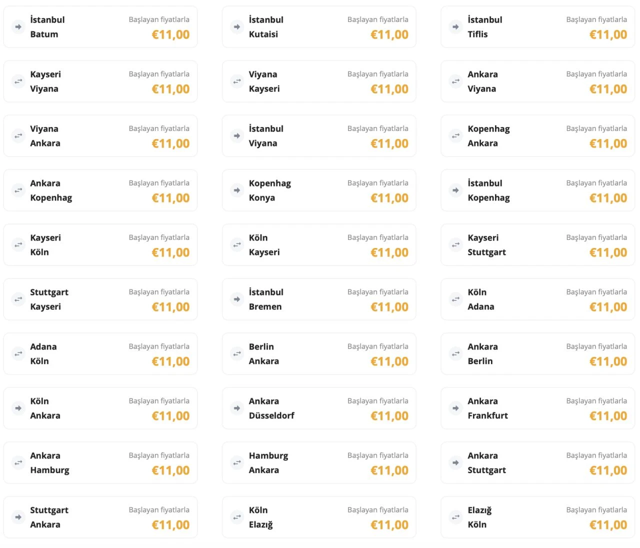
Task: Click the one-way arrow icon for İstanbul–Bremen
Action: pos(237,299)
